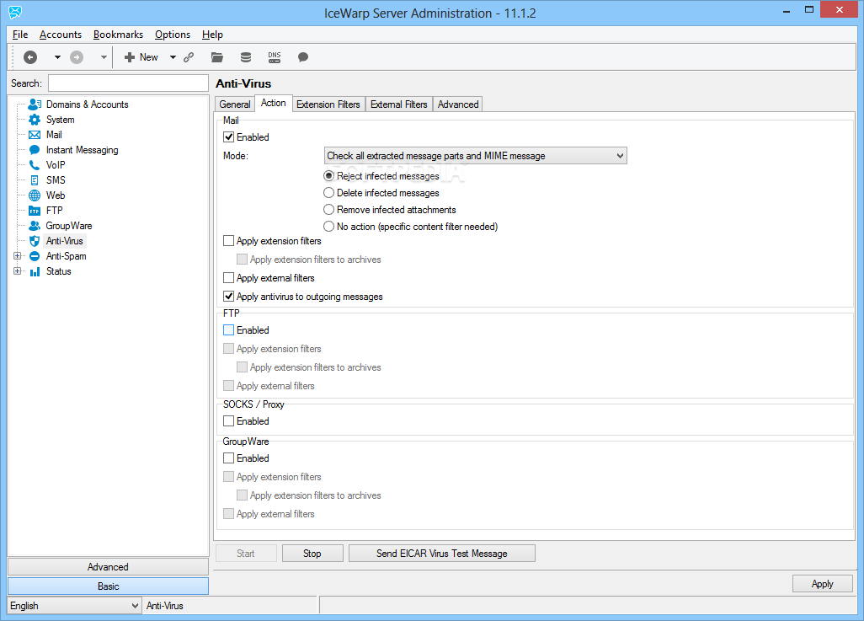864x621 pixels.
Task: Switch to the Action tab
Action: pos(274,103)
